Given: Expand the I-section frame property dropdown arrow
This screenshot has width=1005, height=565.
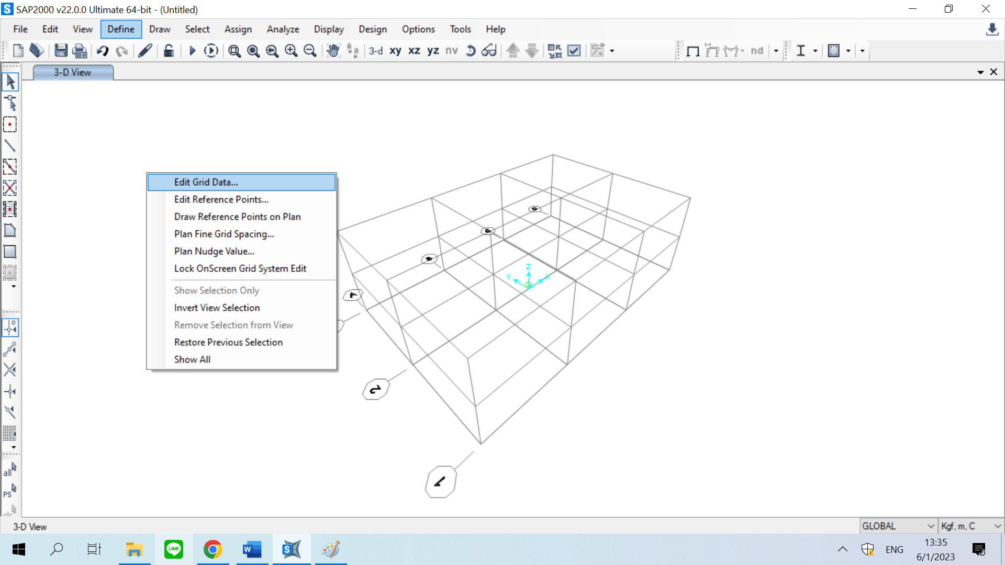Looking at the screenshot, I should [815, 51].
